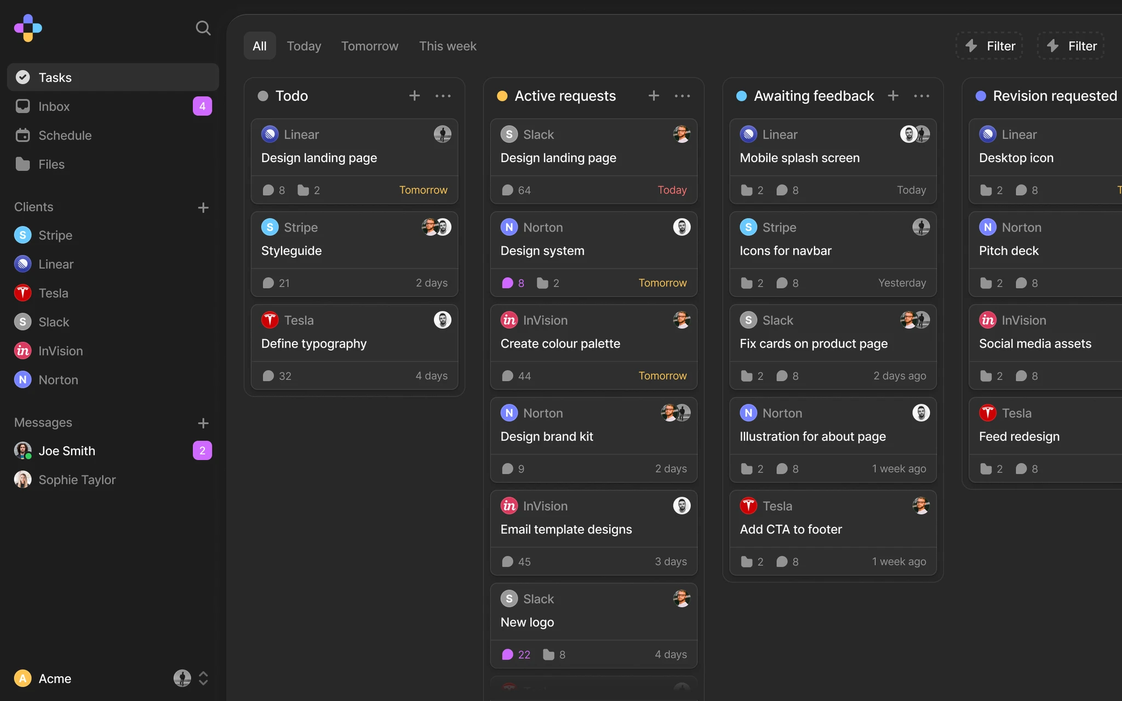Open the Desktop icon card
Viewport: 1122px width, 701px height.
[x=1045, y=162]
